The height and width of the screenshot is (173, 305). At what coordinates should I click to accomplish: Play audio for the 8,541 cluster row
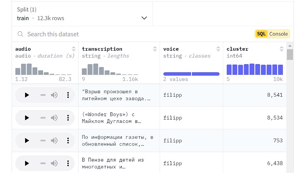point(27,95)
